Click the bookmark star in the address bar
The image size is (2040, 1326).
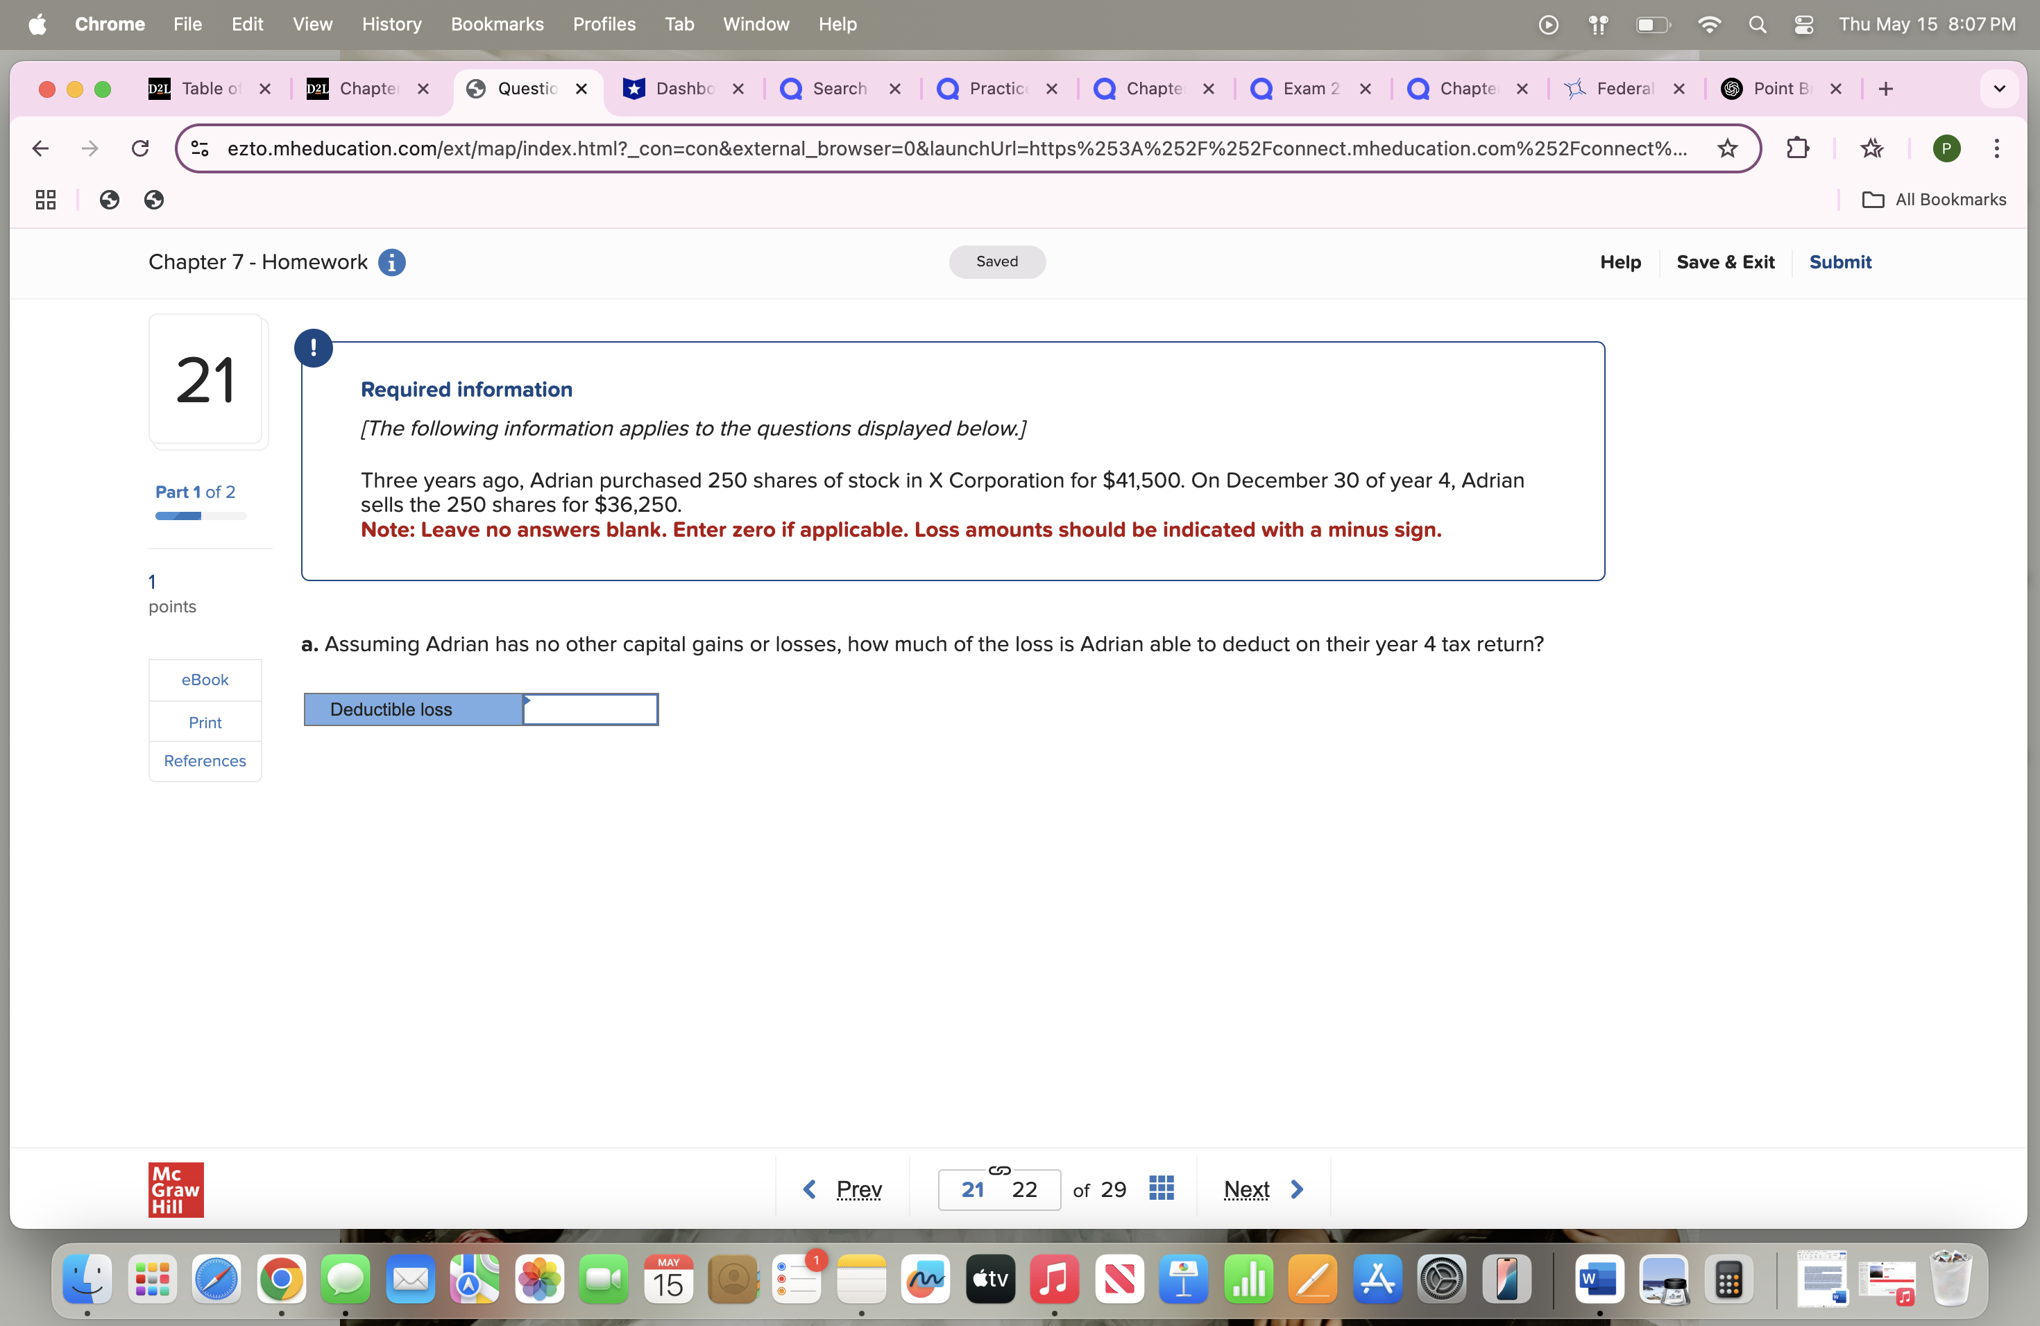click(1727, 148)
